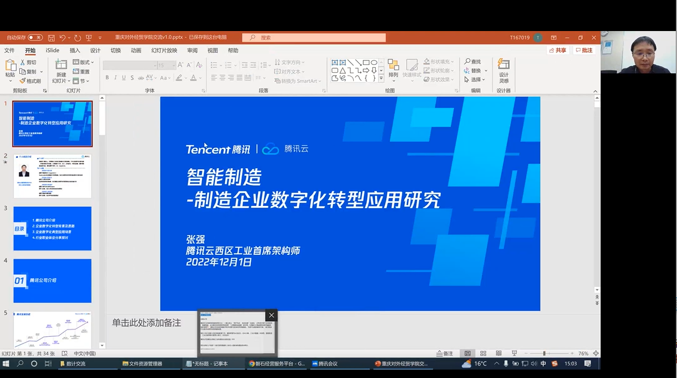Click the Find (查找) magnifier button
The image size is (677, 378).
pyautogui.click(x=473, y=61)
